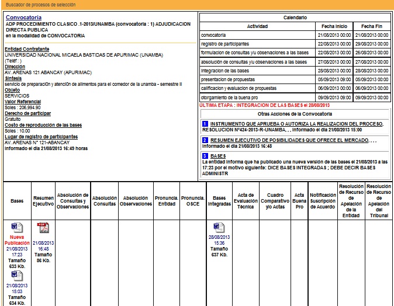Viewport: 394px width, 306px height.
Task: Select the registro de participantes row
Action: [x=295, y=44]
